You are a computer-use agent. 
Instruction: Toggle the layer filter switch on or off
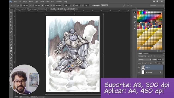pyautogui.click(x=163, y=56)
